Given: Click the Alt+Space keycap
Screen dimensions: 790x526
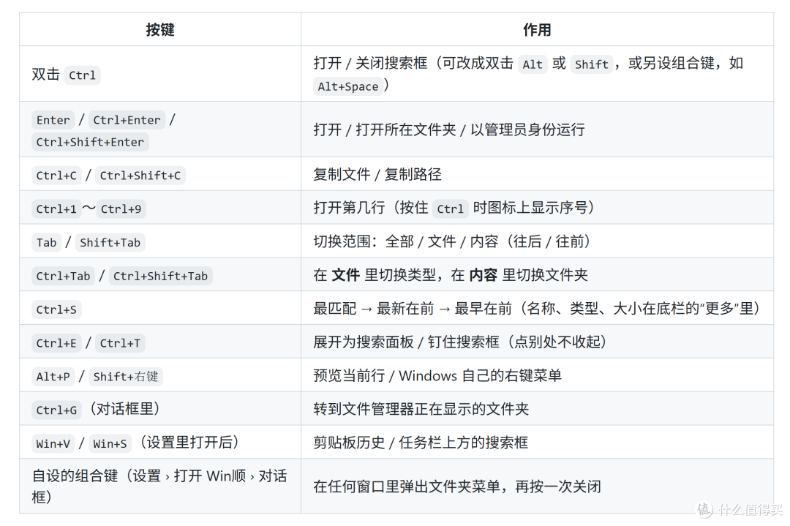Looking at the screenshot, I should tap(347, 86).
